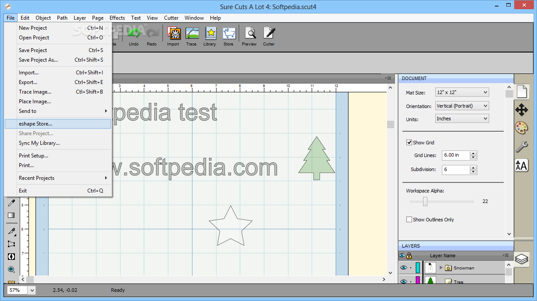Open the Fill & Stroke palette side tab

521,128
